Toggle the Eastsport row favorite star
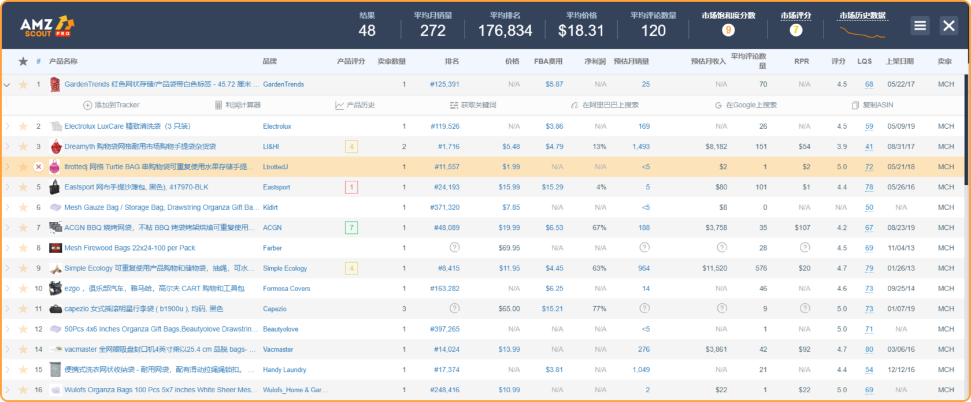 [x=23, y=187]
